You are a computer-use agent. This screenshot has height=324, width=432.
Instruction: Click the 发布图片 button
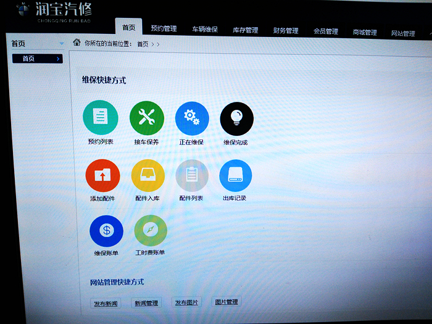point(186,302)
